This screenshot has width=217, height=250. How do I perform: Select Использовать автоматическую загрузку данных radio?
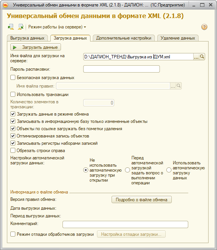[x=169, y=170]
